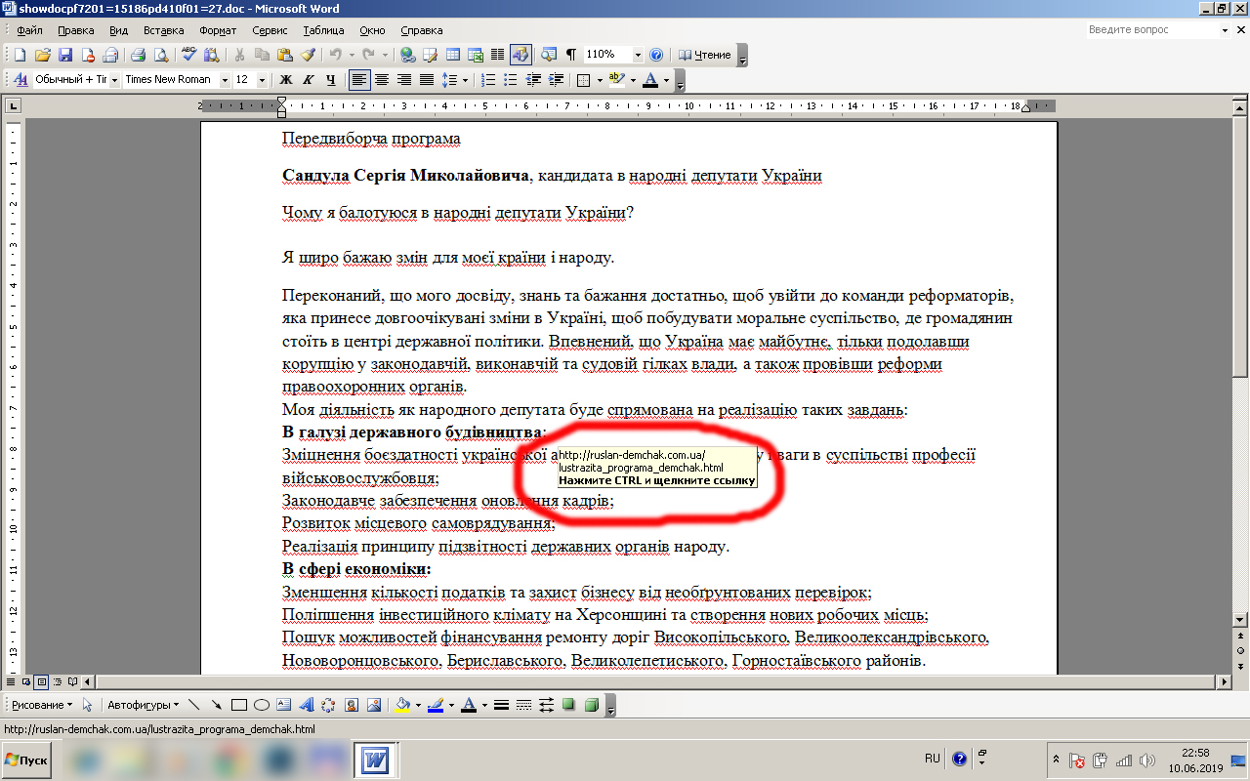Toggle the Document Map button

point(549,55)
